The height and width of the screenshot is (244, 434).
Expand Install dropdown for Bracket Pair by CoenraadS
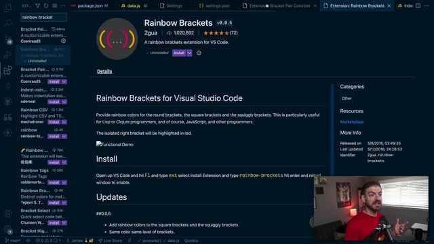tap(64, 81)
